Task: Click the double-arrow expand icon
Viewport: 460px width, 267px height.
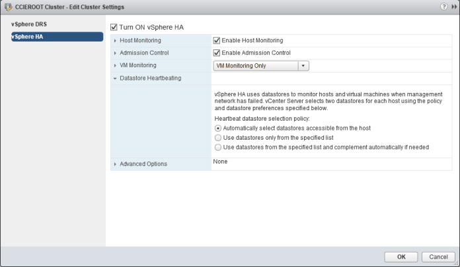Action: [x=453, y=6]
